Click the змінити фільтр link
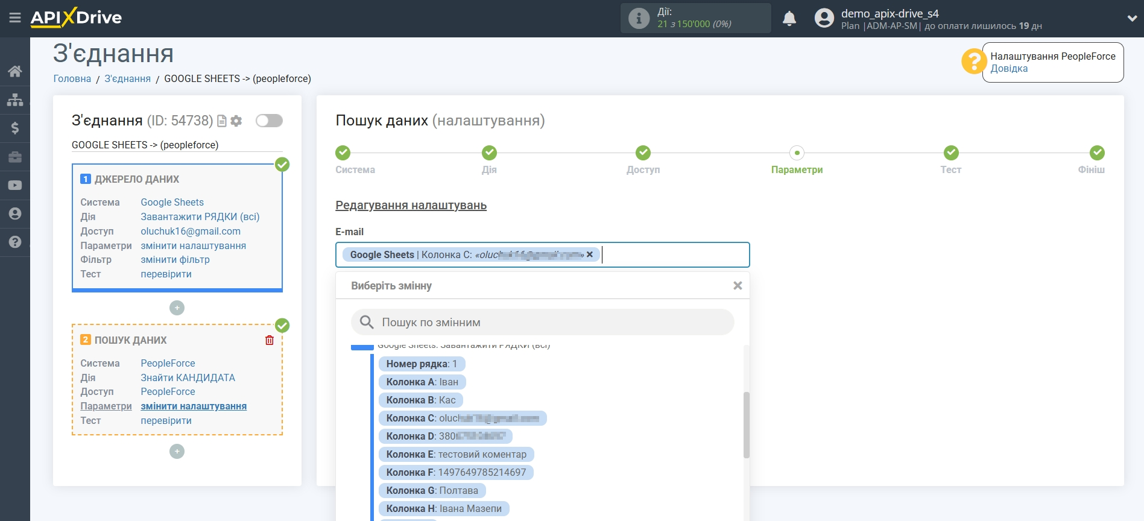The height and width of the screenshot is (521, 1144). 175,260
